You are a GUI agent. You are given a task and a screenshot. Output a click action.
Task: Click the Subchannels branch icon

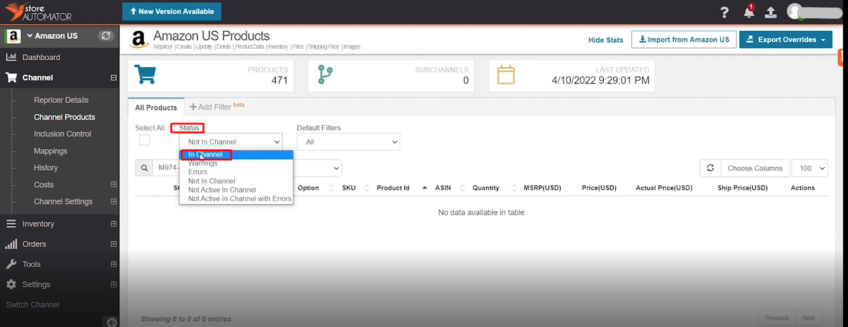point(325,75)
